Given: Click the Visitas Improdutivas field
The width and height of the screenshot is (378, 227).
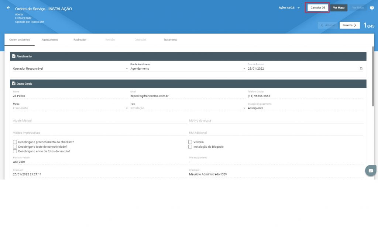Looking at the screenshot, I should (x=100, y=133).
